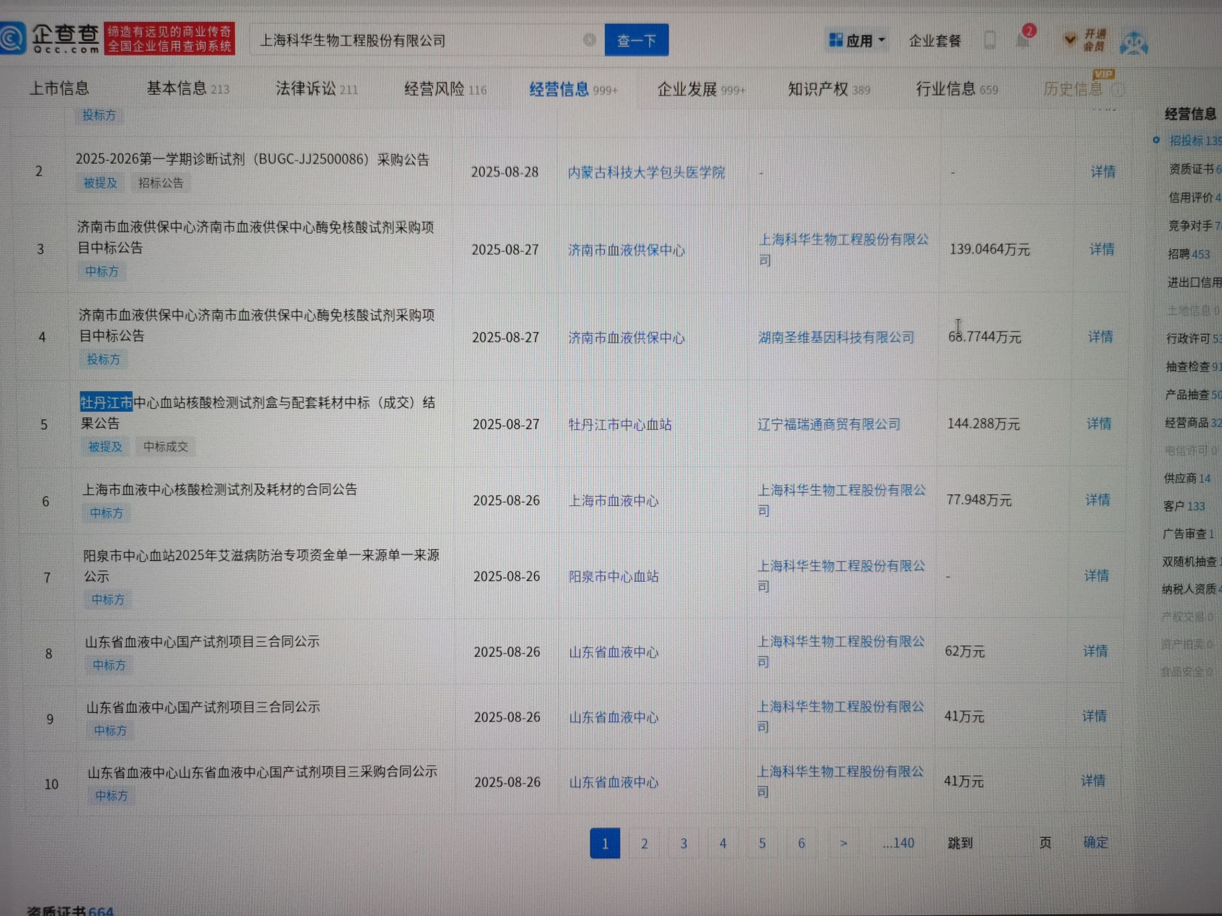The width and height of the screenshot is (1222, 916).
Task: Click the next page arrow
Action: 843,844
